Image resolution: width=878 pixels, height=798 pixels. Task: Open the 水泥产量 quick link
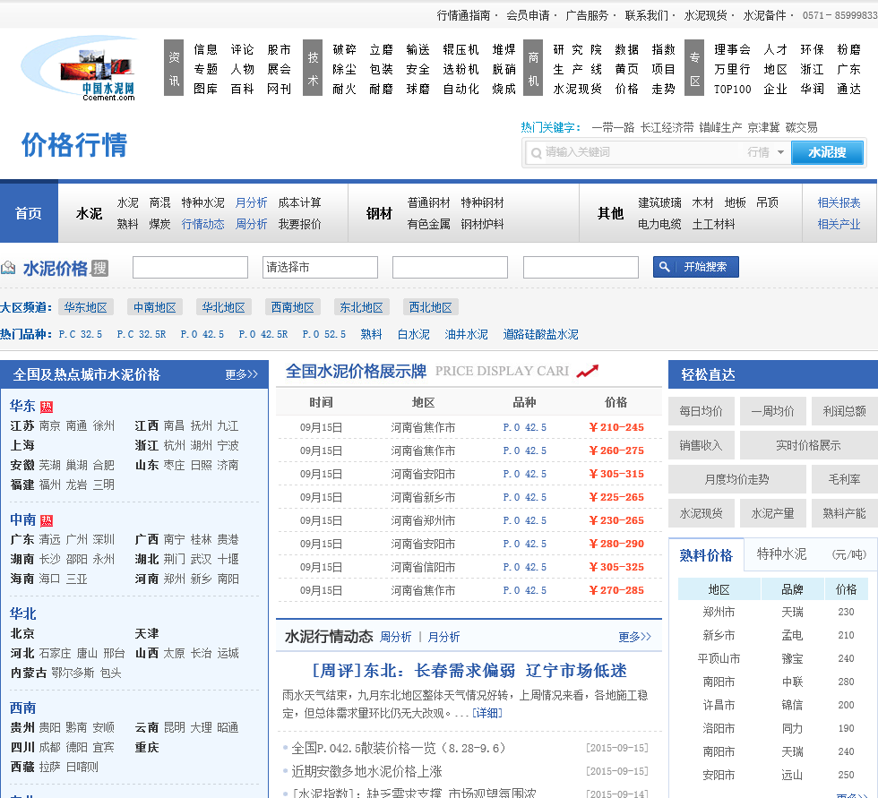pos(772,513)
